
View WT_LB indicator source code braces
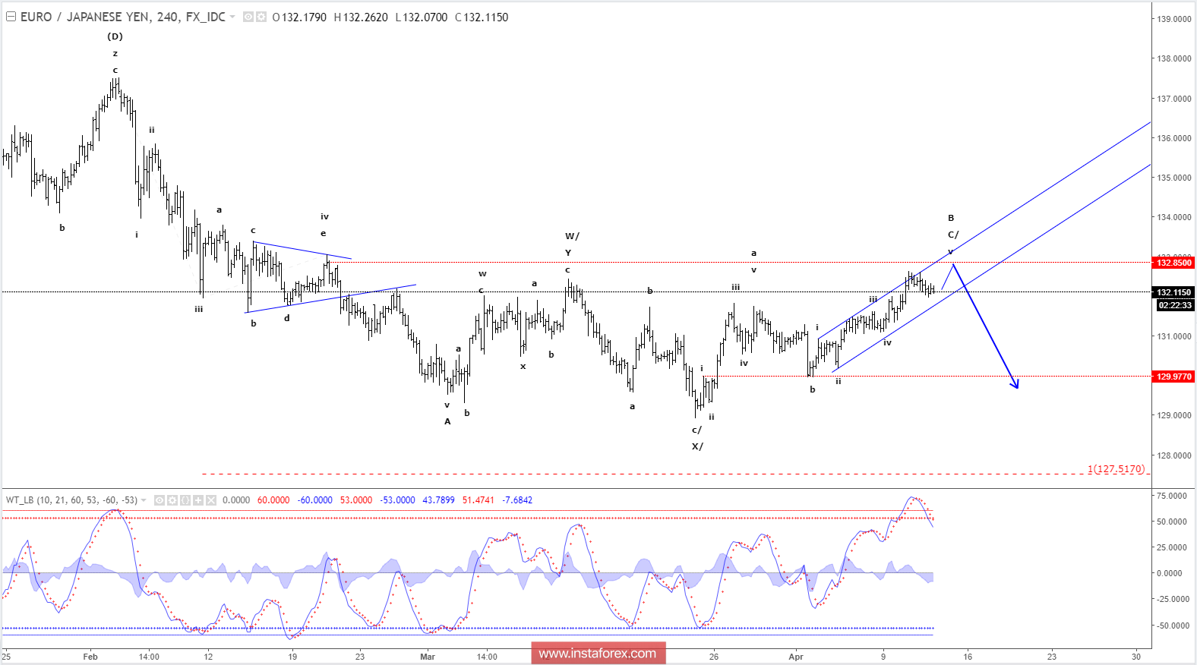(x=185, y=500)
